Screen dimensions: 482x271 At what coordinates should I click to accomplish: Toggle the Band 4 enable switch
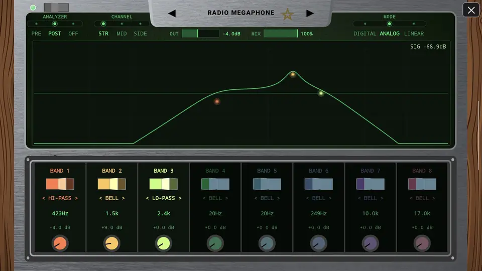point(215,184)
